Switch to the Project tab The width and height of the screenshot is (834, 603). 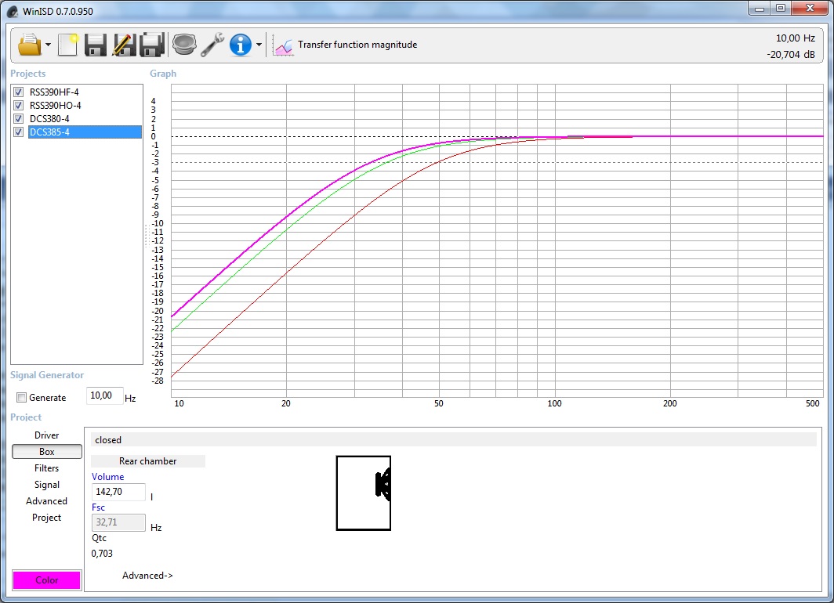coord(47,518)
